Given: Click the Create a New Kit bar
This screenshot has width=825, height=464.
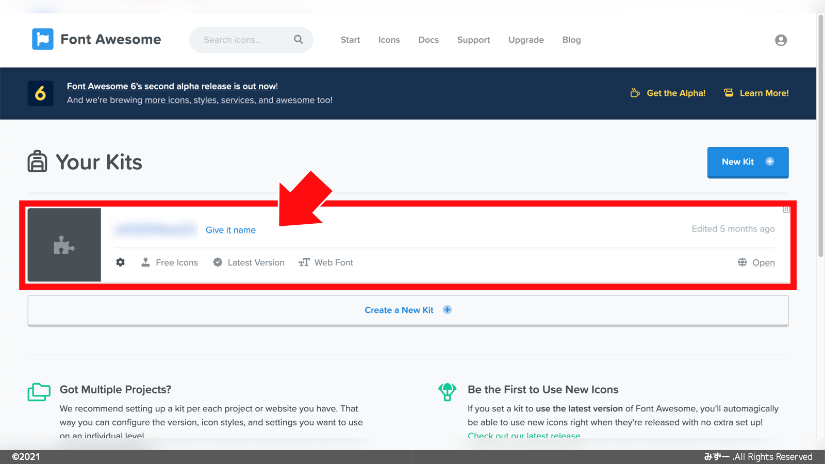Looking at the screenshot, I should click(x=408, y=310).
